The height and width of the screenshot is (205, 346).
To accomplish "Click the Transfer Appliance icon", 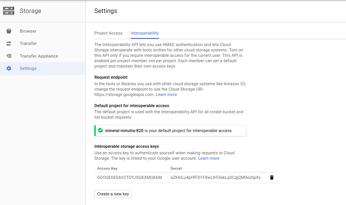I will click(x=9, y=56).
